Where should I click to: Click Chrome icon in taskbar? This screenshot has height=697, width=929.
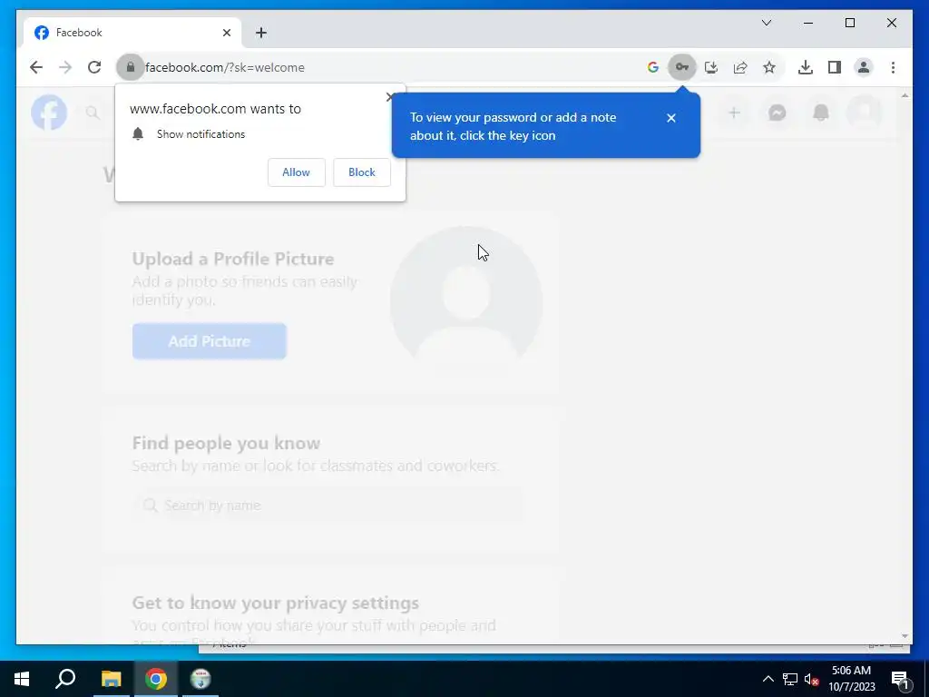[x=156, y=679]
